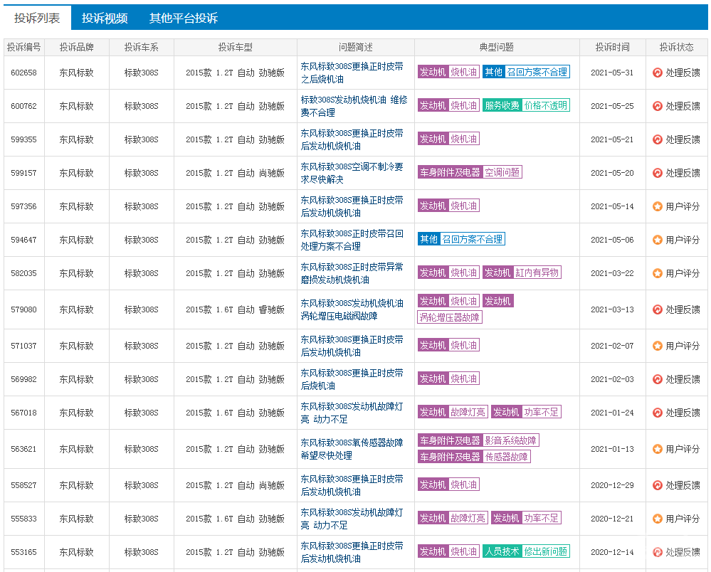Screen dimensions: 711x572
Task: Click 传感器故障 tag in complaint 563621 row
Action: pos(507,457)
